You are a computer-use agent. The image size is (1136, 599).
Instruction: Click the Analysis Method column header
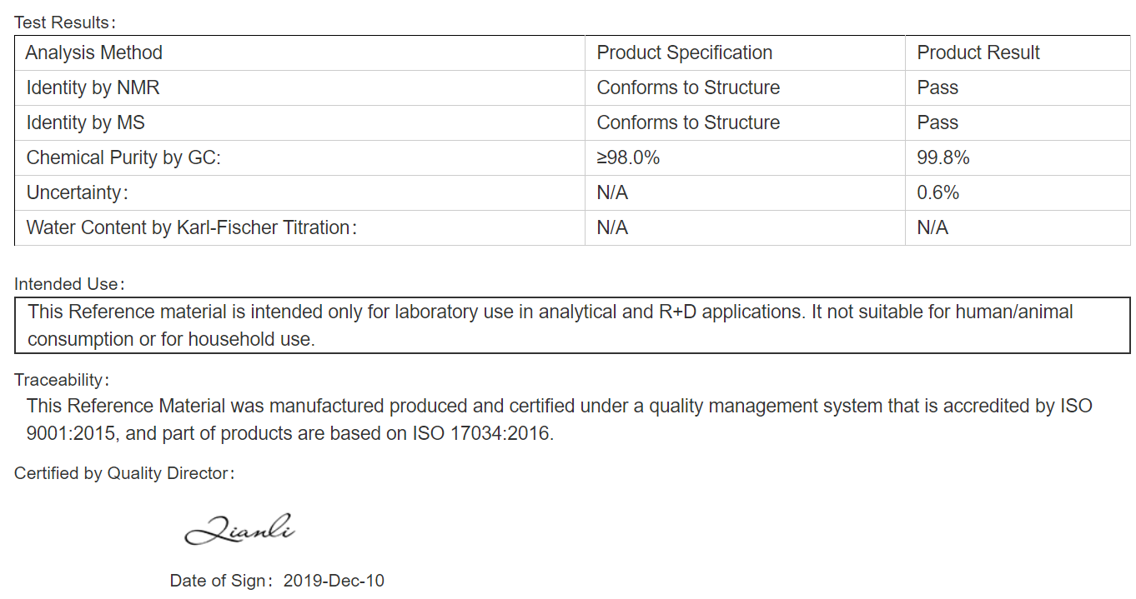pyautogui.click(x=93, y=52)
